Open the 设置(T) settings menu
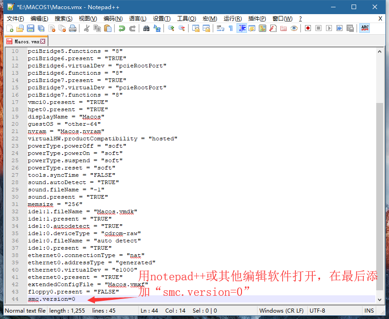Viewport: 389px width, 319px height. pos(162,19)
